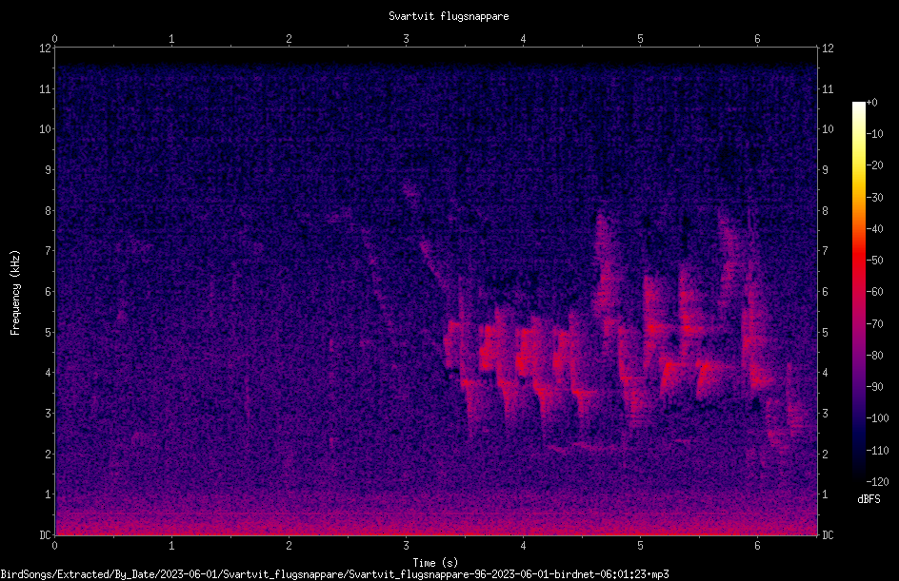The width and height of the screenshot is (899, 581).
Task: Click the 'Frequency (kHz)' axis label
Action: coord(15,292)
